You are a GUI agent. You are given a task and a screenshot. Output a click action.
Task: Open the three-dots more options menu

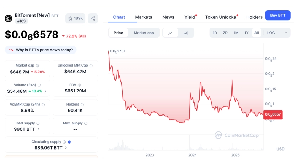pyautogui.click(x=285, y=33)
